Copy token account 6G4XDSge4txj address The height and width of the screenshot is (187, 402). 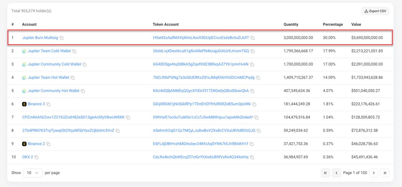pos(252,65)
